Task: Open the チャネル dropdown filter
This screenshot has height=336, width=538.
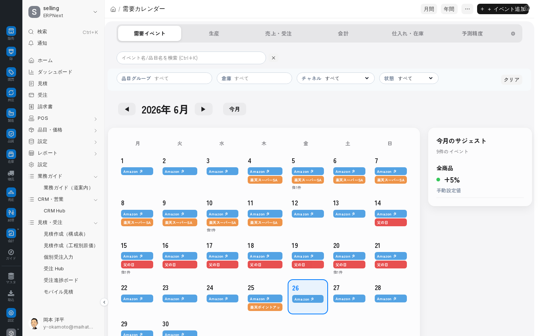Action: 336,78
